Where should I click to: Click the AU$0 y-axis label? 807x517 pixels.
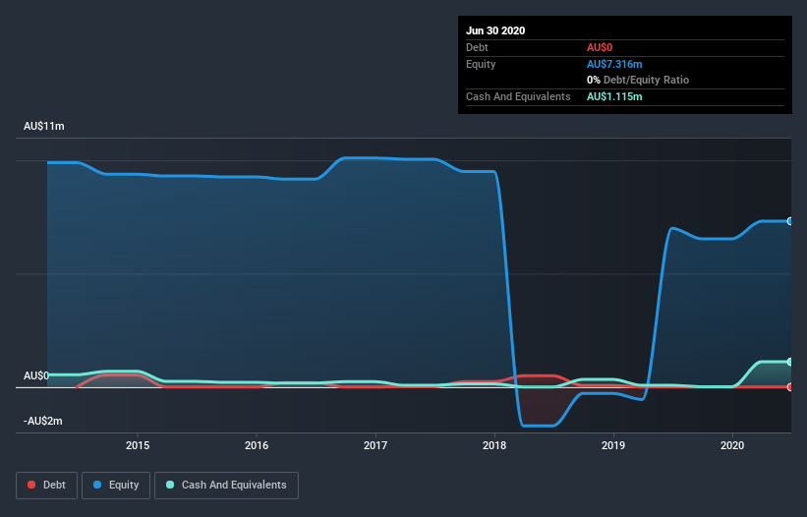[36, 375]
